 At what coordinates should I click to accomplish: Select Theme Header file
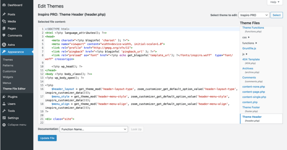point(252,117)
